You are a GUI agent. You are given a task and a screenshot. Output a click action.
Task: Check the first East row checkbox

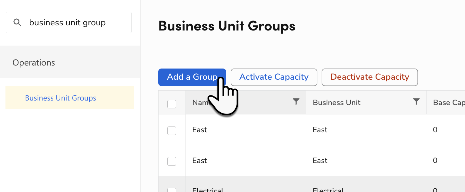pyautogui.click(x=172, y=131)
